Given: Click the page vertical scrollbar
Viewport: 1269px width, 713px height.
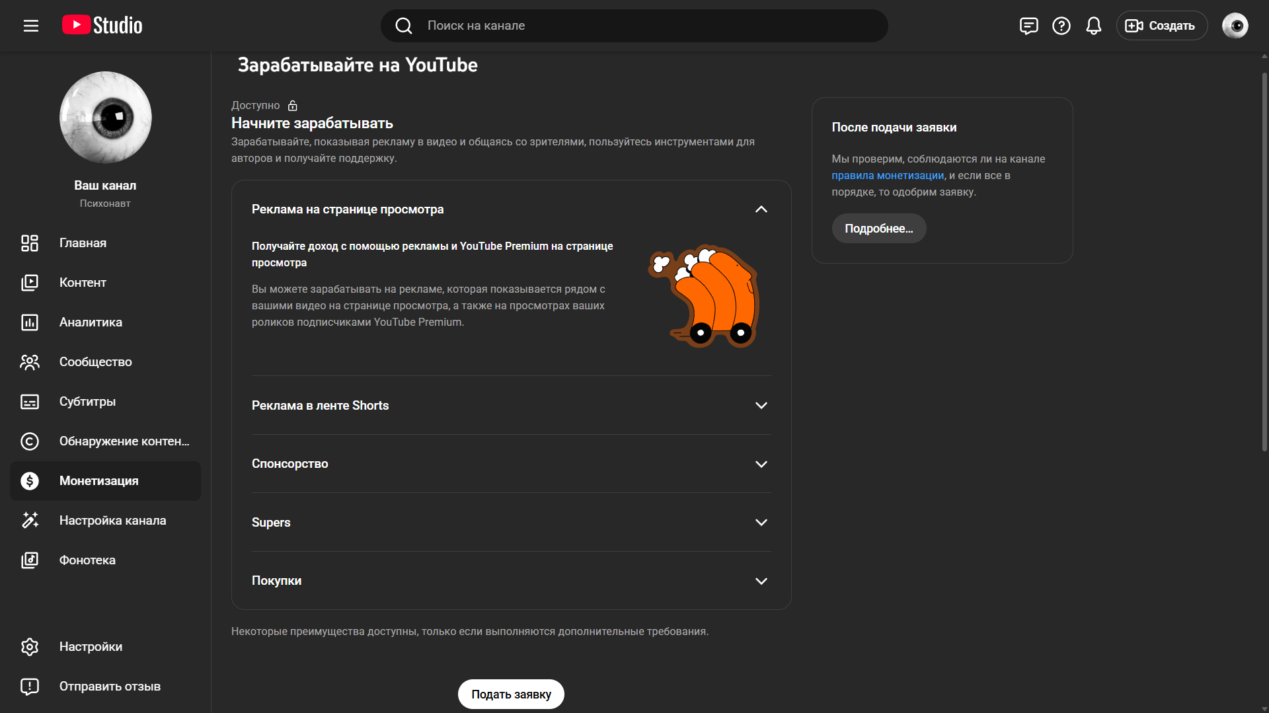Looking at the screenshot, I should pos(1264,262).
